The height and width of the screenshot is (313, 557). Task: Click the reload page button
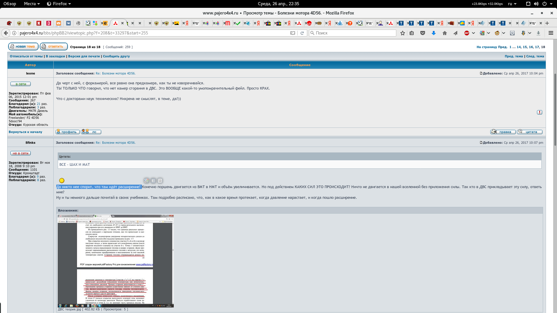pos(302,33)
